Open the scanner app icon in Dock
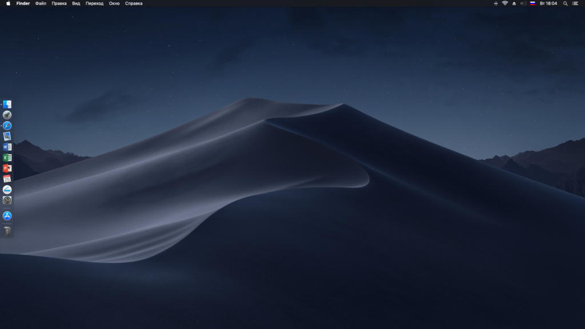Screen dimensions: 585x329 [7, 190]
